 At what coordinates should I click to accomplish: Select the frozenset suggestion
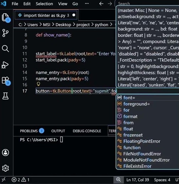click(147, 135)
